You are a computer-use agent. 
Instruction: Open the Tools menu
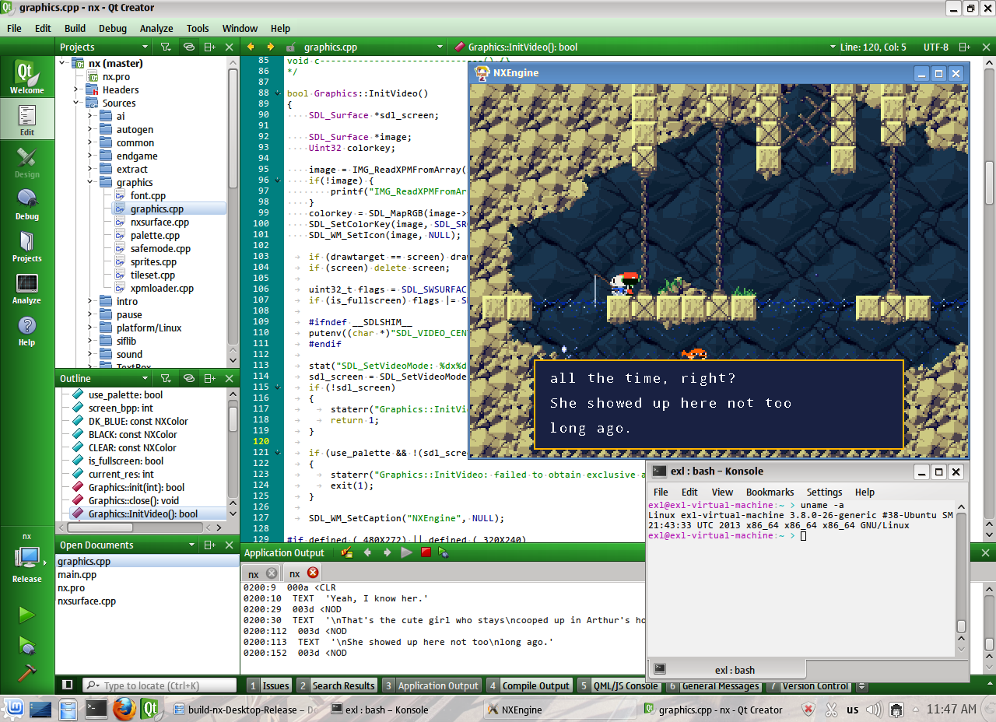(198, 28)
